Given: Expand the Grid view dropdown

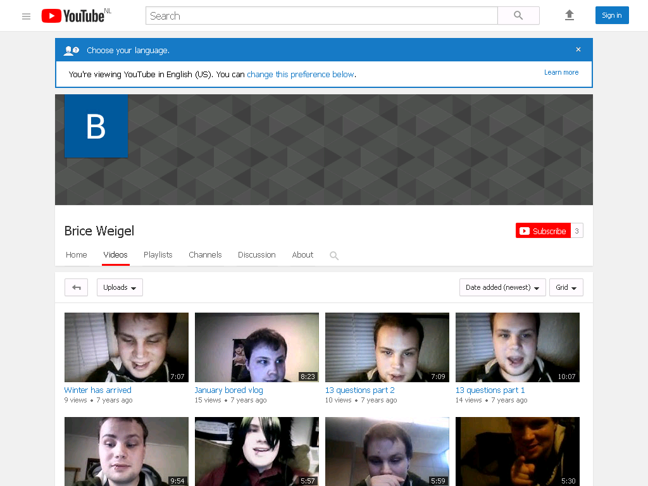Looking at the screenshot, I should pyautogui.click(x=566, y=287).
